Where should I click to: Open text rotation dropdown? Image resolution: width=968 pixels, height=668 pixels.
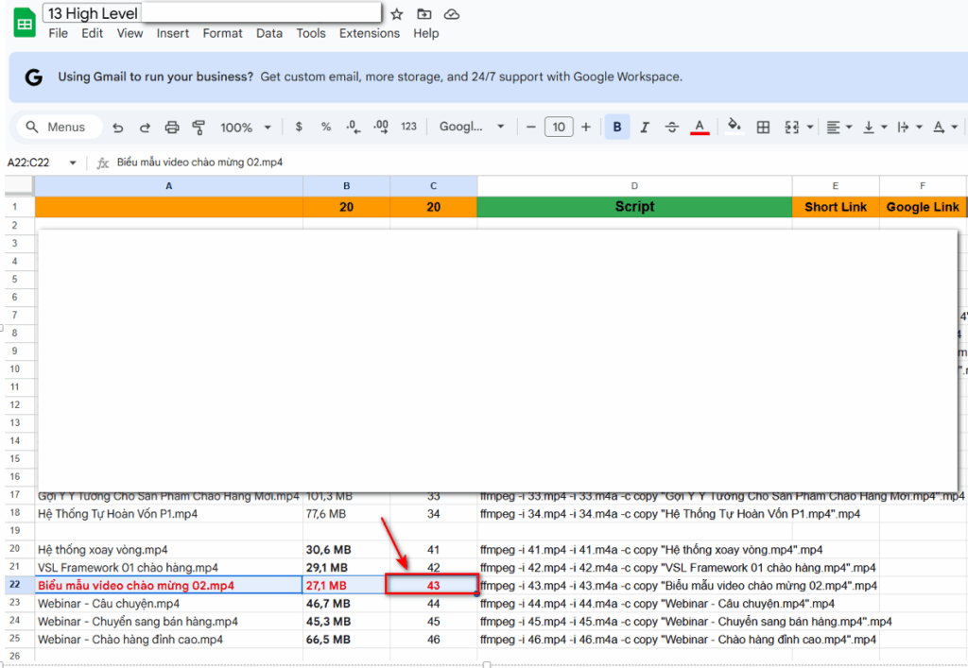(944, 127)
